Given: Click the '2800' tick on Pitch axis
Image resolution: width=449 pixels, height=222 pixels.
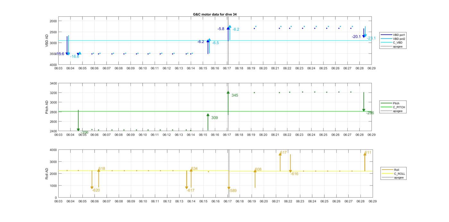Looking at the screenshot, I should pos(53,112).
